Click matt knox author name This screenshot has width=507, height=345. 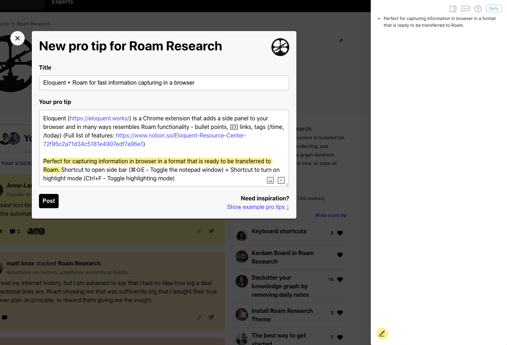coord(20,264)
